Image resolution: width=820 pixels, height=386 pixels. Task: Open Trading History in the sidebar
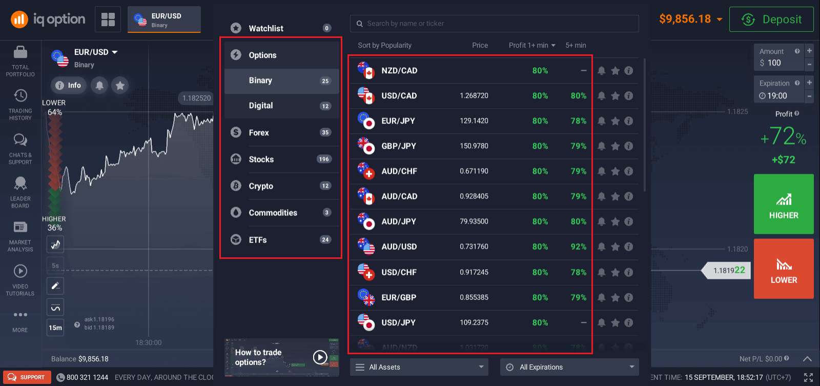pos(20,96)
